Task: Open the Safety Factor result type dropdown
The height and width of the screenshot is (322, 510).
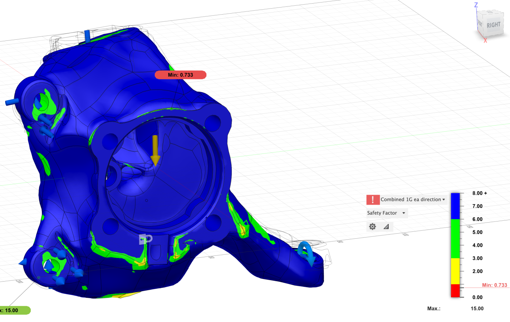Action: [x=386, y=213]
